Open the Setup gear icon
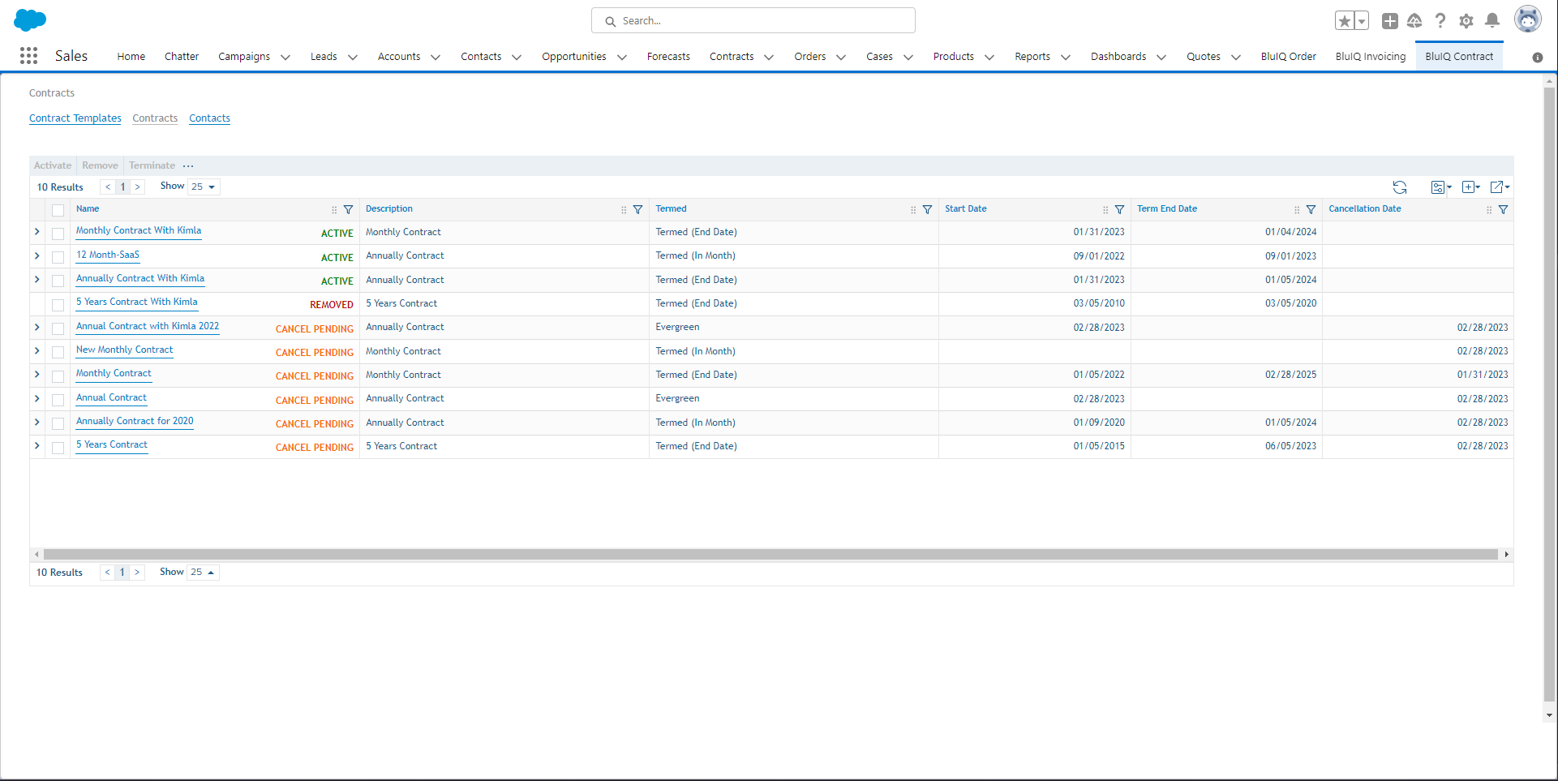The image size is (1558, 781). pyautogui.click(x=1466, y=21)
